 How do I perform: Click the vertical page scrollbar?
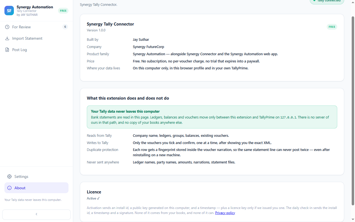pyautogui.click(x=353, y=111)
